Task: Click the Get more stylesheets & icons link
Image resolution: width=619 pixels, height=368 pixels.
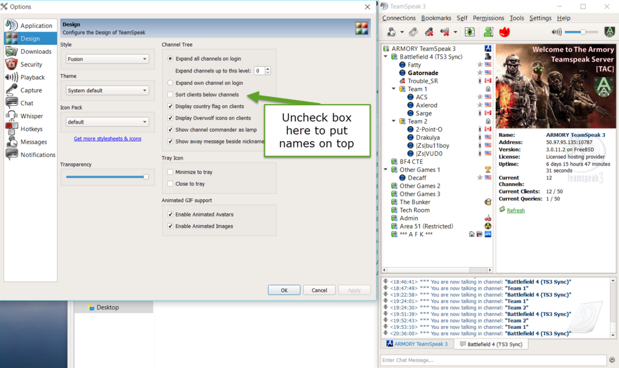Action: 107,139
